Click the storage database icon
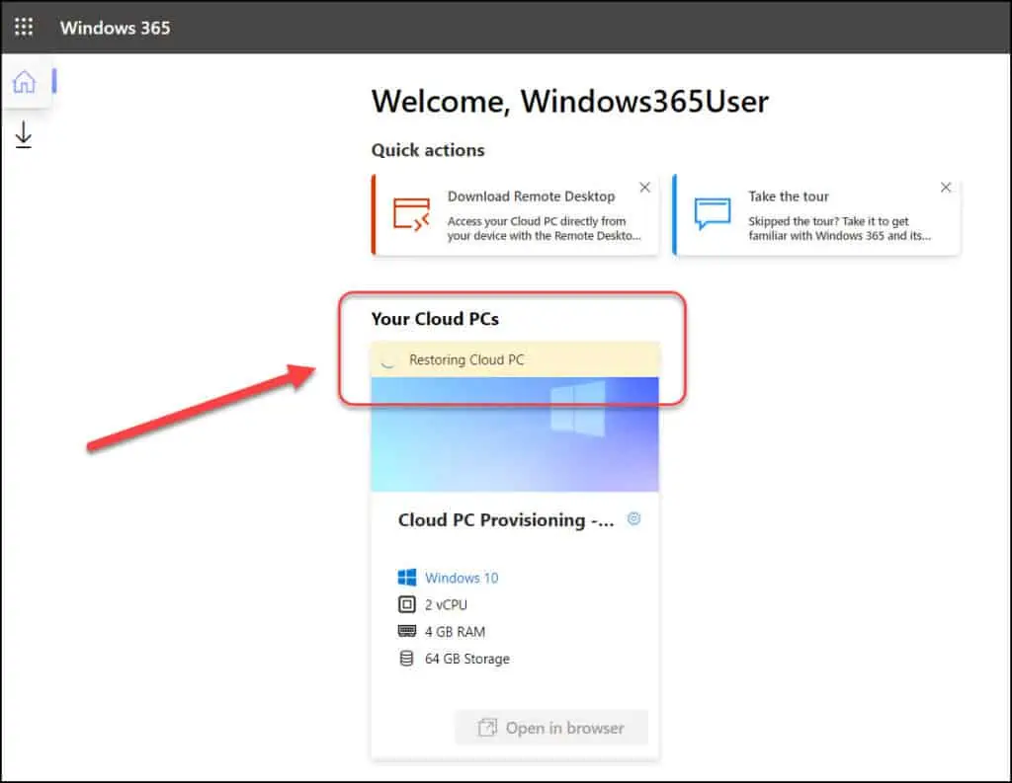Screen dimensions: 1012x783 tap(406, 659)
